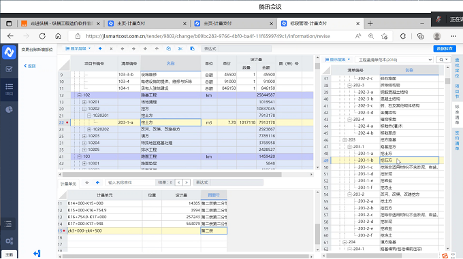463x259 pixels.
Task: Collapse node 203-2 in right tree
Action: 349,194
